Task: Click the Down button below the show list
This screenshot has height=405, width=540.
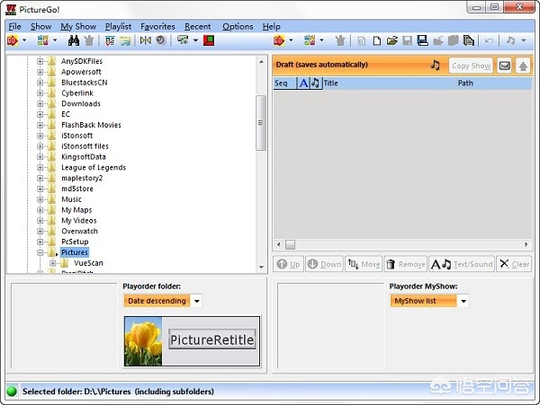Action: tap(324, 264)
